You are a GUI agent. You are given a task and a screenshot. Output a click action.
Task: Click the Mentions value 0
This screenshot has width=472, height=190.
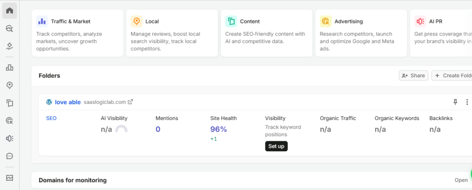coord(158,129)
